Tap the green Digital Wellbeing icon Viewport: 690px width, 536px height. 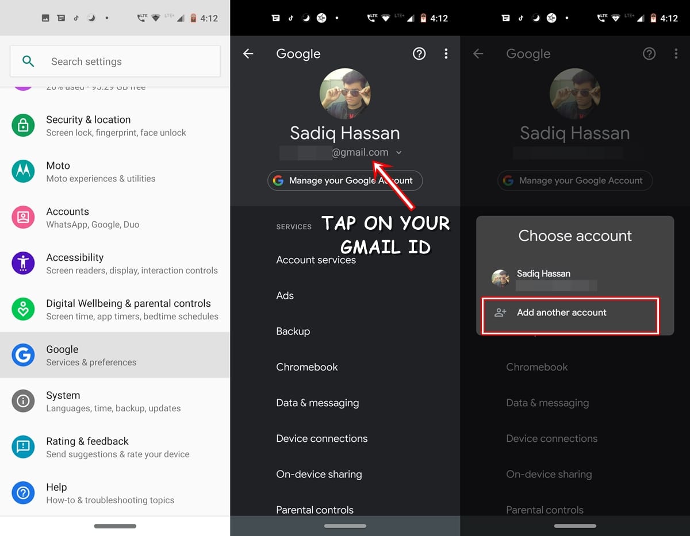click(x=23, y=309)
